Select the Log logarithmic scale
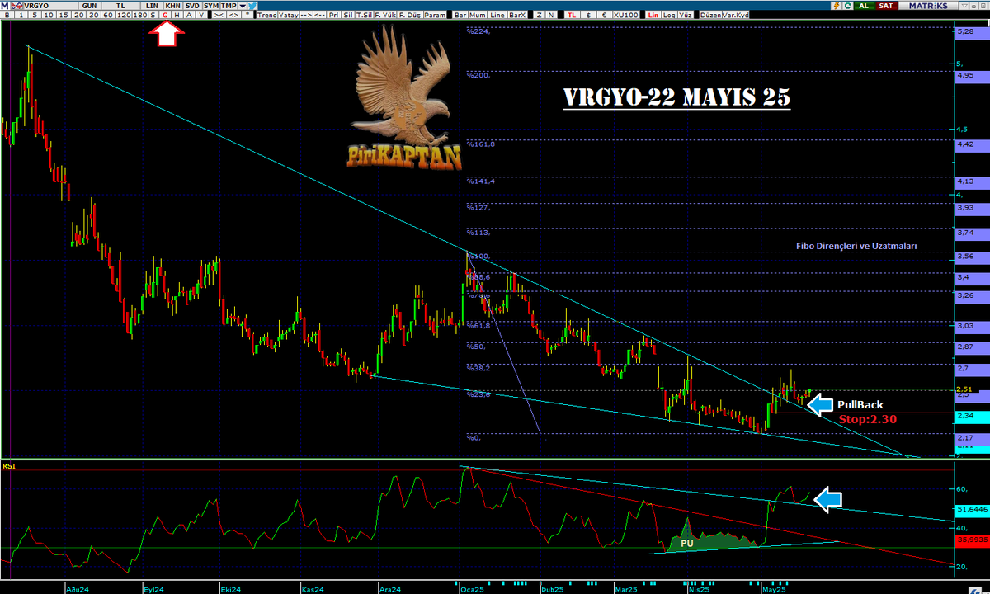990x594 pixels. (x=670, y=16)
